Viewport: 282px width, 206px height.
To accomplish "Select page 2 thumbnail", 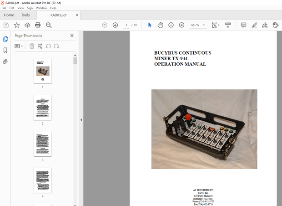I will [x=43, y=108].
